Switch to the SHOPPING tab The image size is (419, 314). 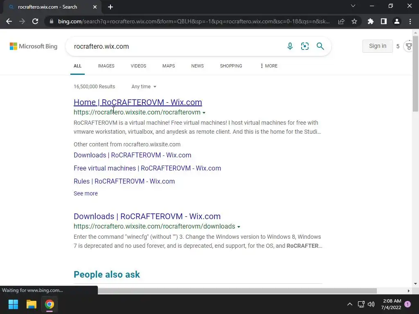[x=231, y=66]
